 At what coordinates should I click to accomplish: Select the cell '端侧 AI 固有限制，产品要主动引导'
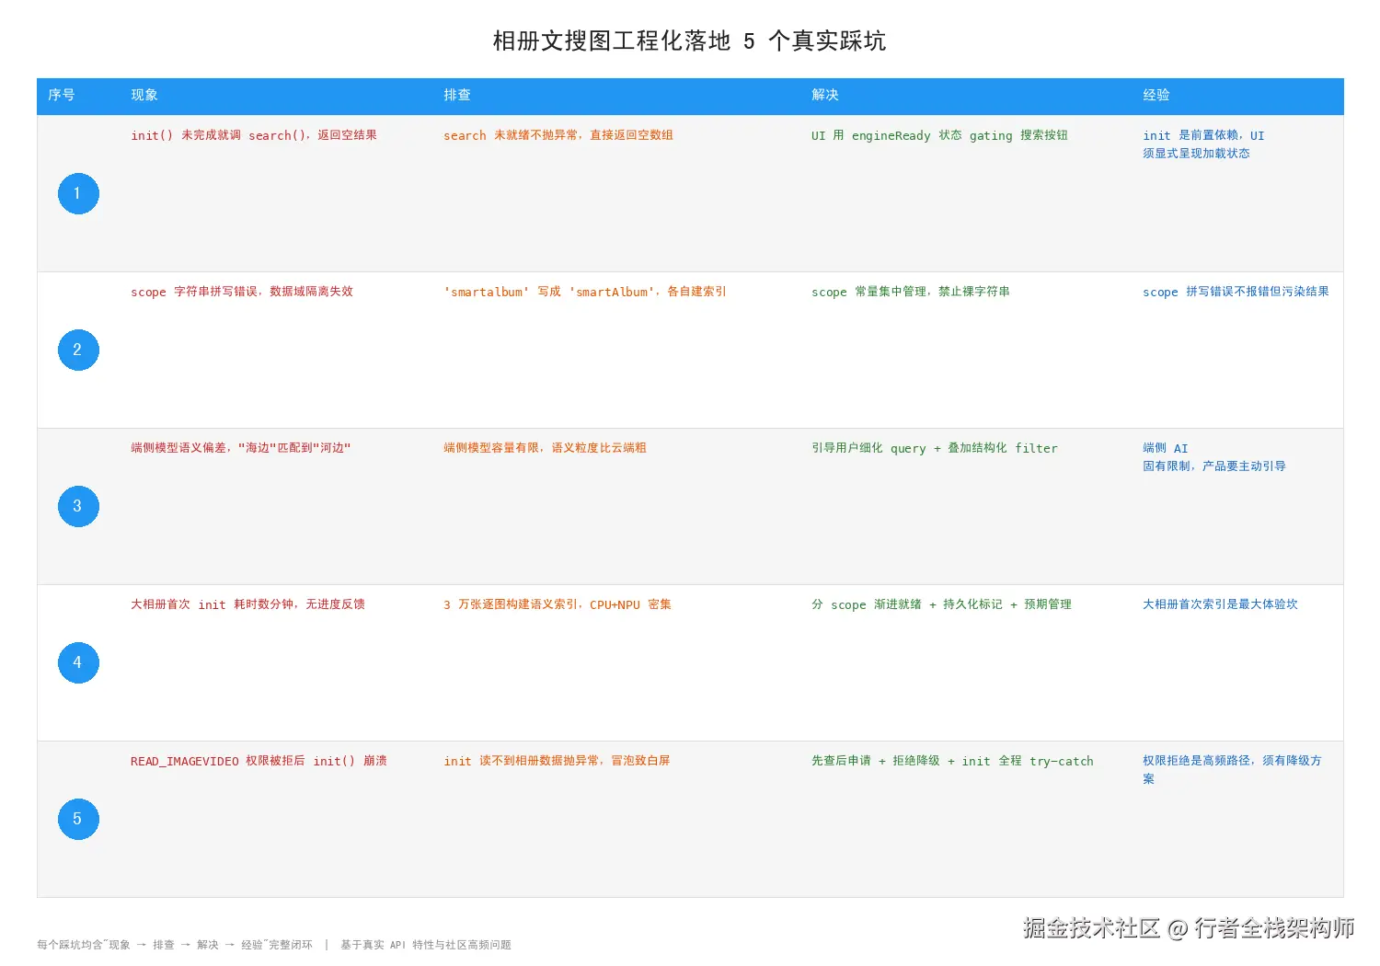click(x=1214, y=457)
